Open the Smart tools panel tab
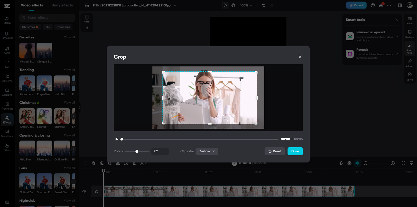 click(410, 48)
